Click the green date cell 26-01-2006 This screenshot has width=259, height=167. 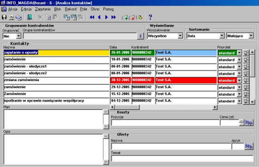pos(120,53)
